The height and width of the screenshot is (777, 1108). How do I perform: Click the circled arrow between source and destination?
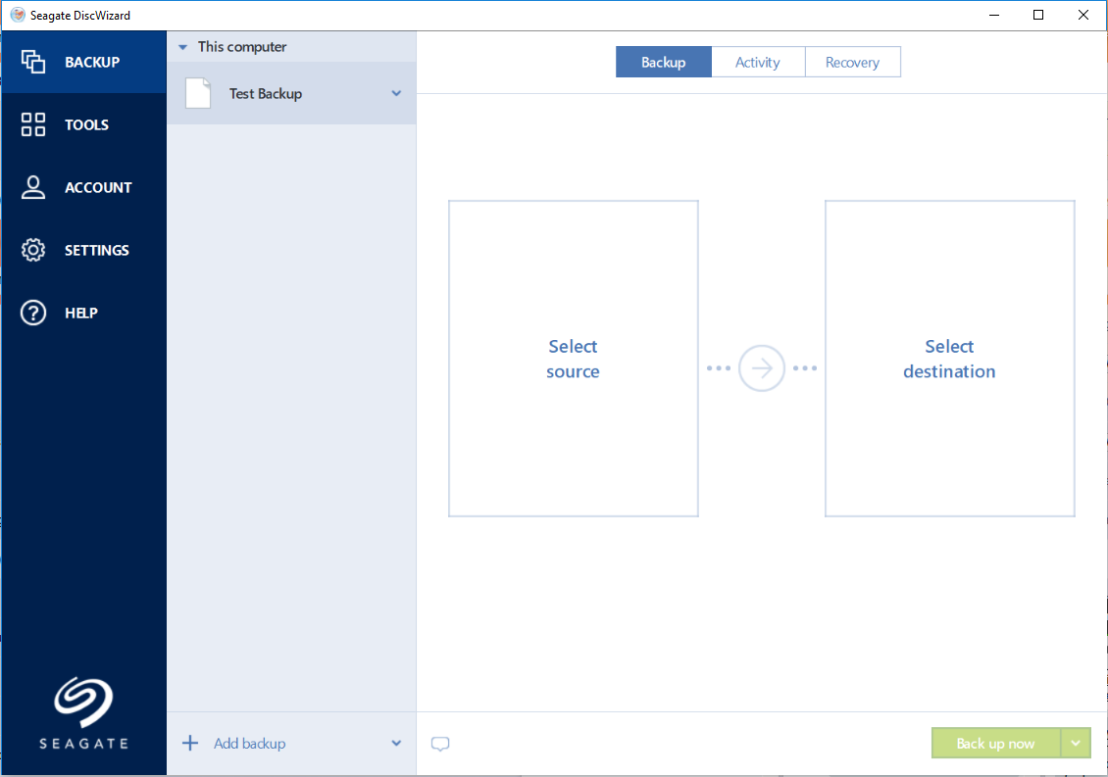tap(762, 368)
